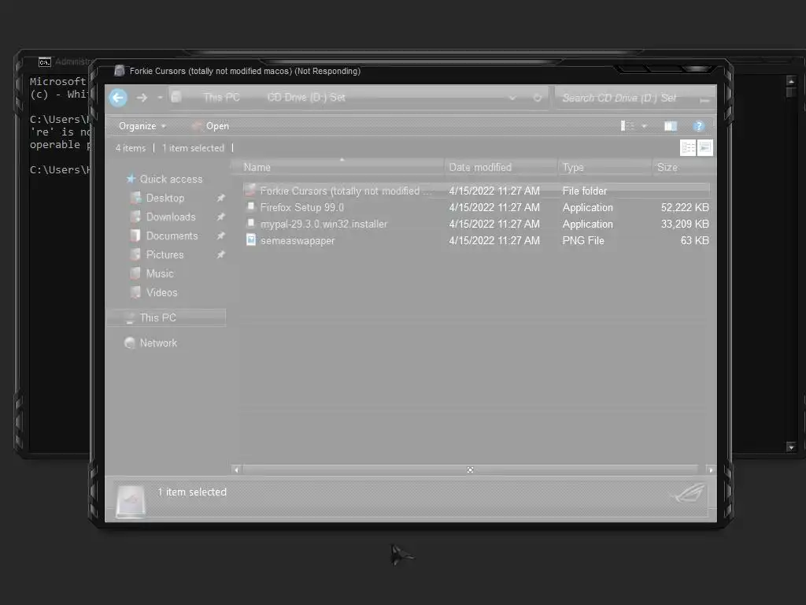The image size is (806, 605).
Task: Click the drive icon in the address bar
Action: (x=176, y=97)
